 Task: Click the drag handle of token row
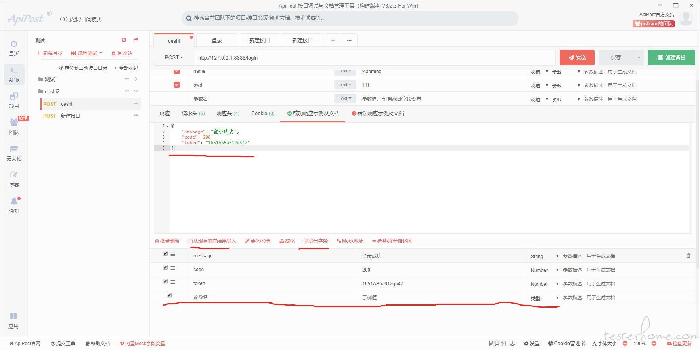[173, 282]
